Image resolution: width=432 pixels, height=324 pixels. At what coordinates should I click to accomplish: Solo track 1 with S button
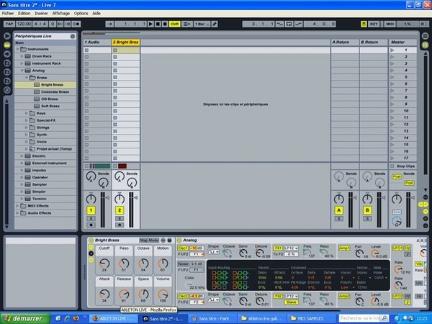(91, 219)
